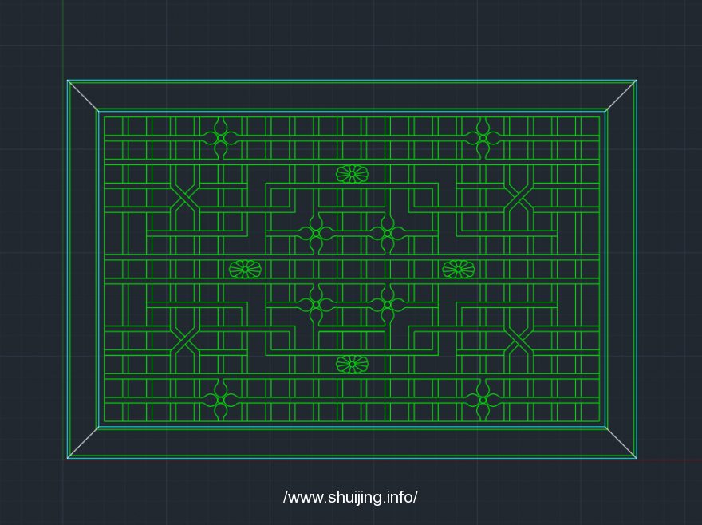Select the top-left four-petal knot ornament
The width and height of the screenshot is (702, 525).
pyautogui.click(x=220, y=138)
